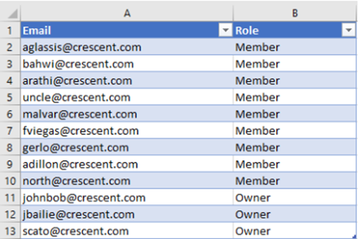
Task: Select row 2 header
Action: click(10, 47)
